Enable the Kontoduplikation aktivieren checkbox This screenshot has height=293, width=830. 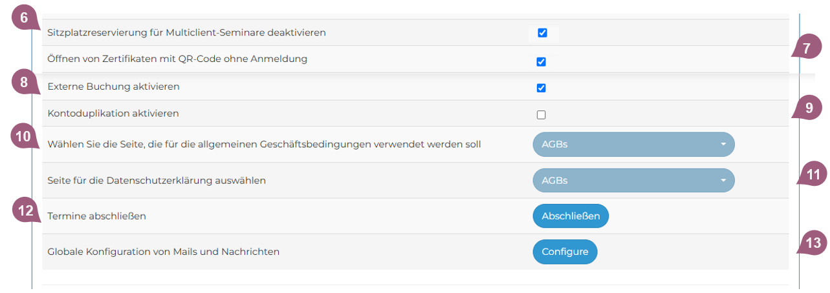tap(541, 115)
